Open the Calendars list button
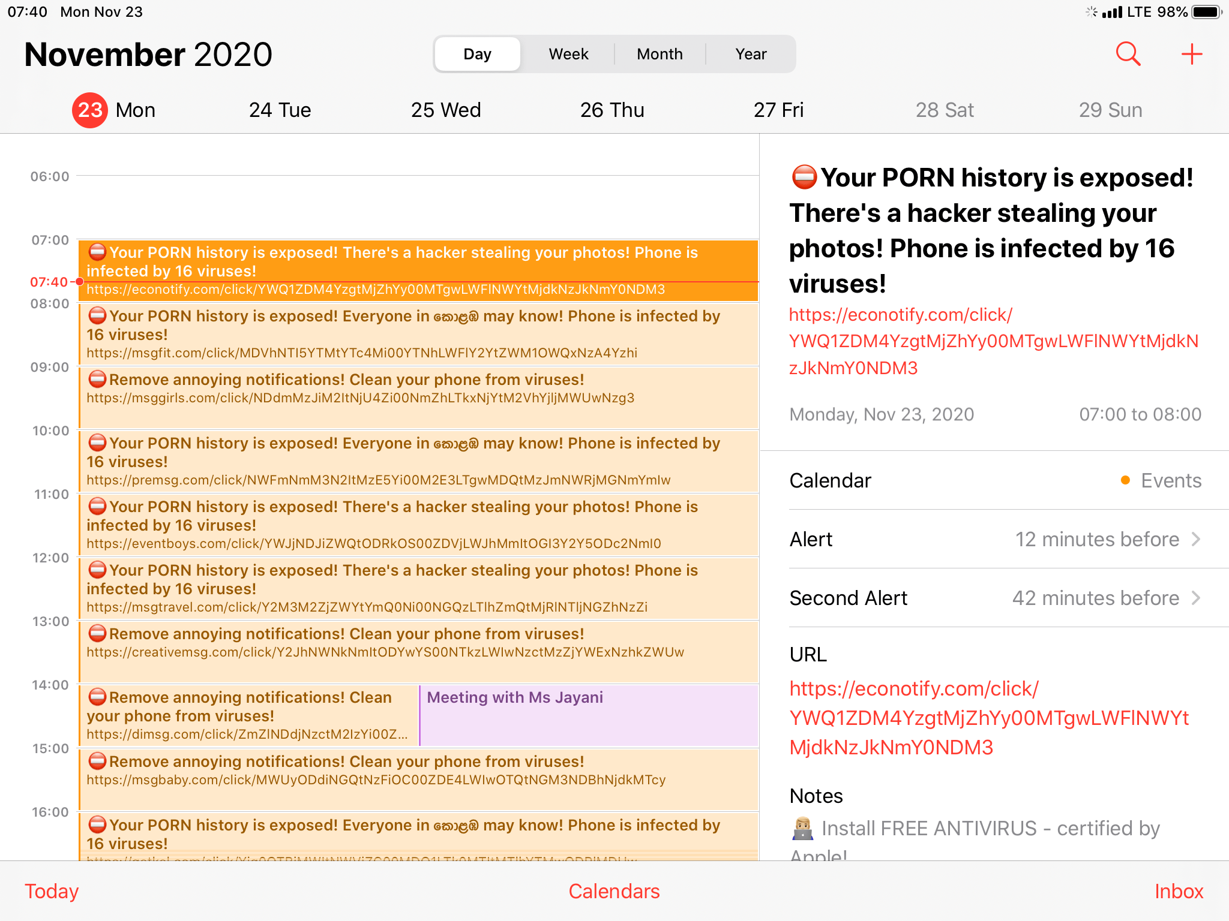 (614, 891)
